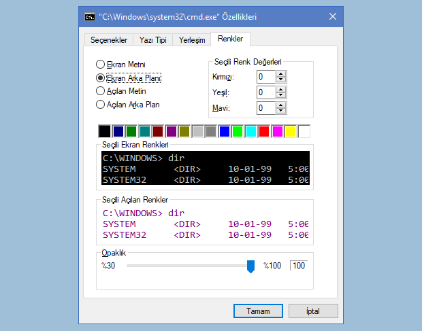Click the Kırmızı value input field
The height and width of the screenshot is (331, 422).
coord(266,77)
